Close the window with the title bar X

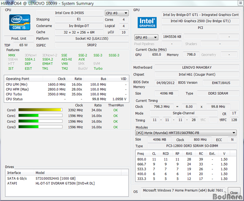point(240,3)
